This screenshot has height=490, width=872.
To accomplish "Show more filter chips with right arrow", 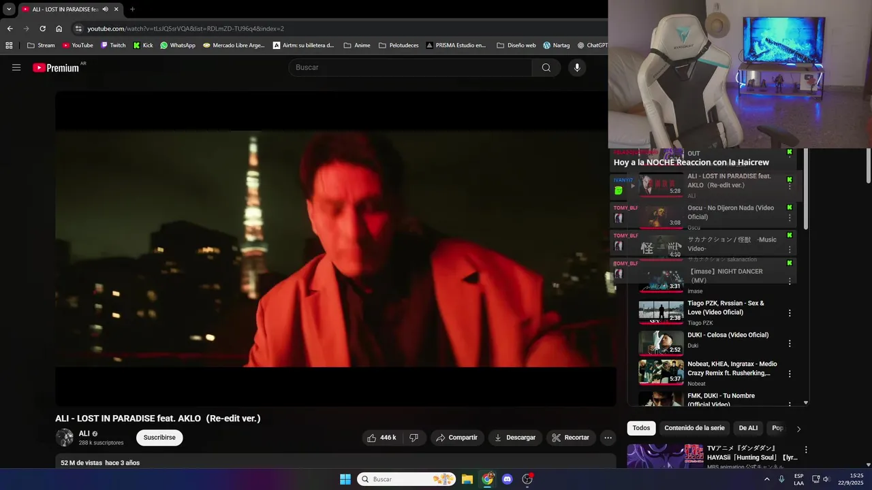I will tap(798, 429).
